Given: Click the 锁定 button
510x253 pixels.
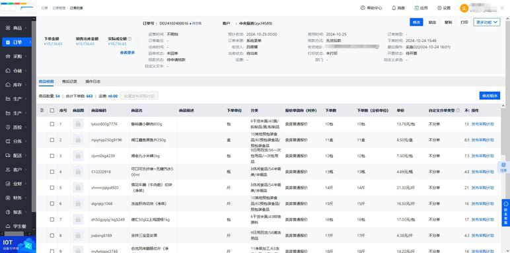Looking at the screenshot, I should click(x=432, y=22).
